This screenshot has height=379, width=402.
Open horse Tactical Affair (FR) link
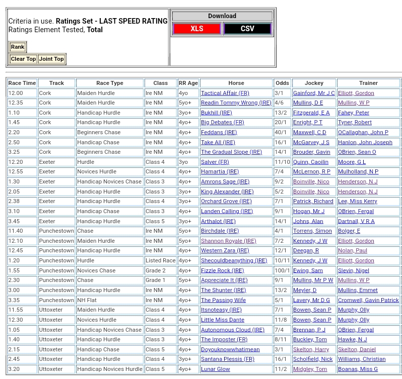click(225, 93)
